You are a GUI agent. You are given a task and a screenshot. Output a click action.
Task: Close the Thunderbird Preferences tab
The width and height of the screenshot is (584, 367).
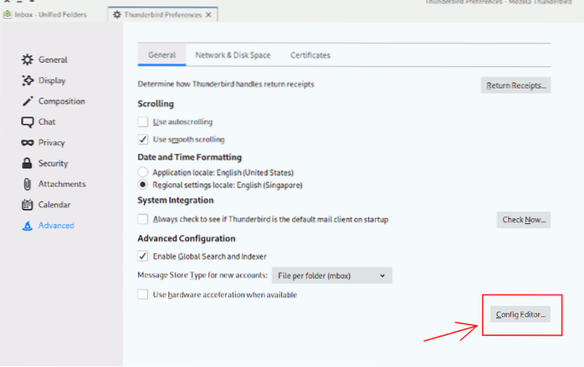click(207, 15)
